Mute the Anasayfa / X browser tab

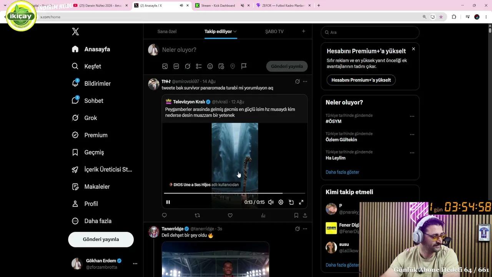(x=181, y=5)
